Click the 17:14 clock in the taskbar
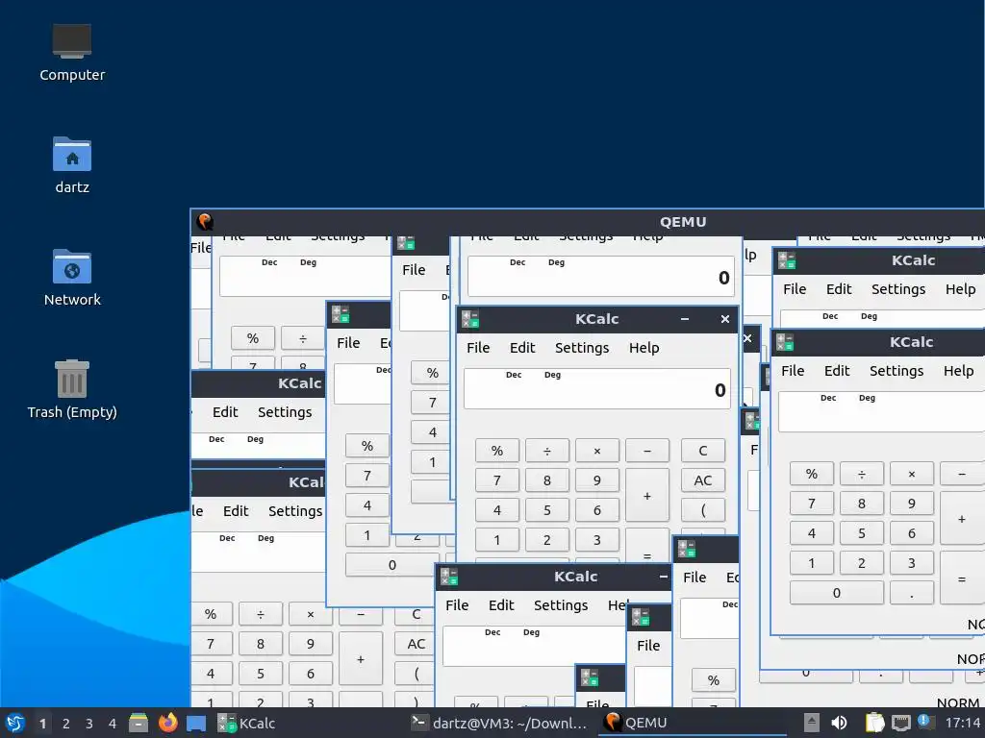The image size is (985, 738). (x=963, y=723)
